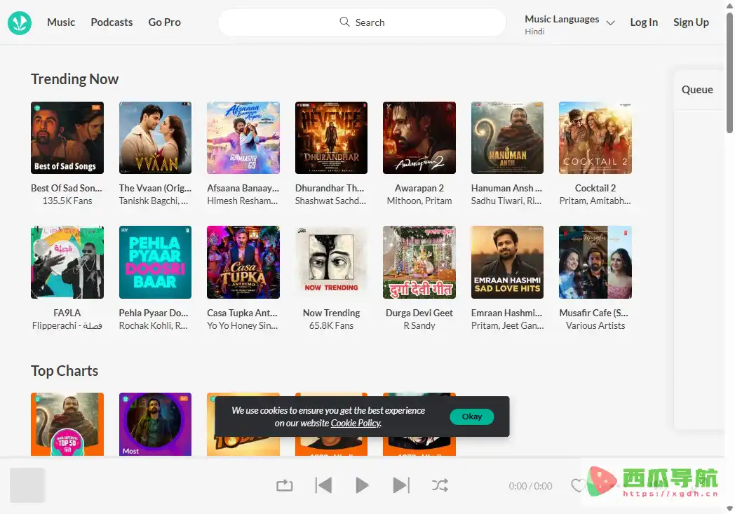735x514 pixels.
Task: Click the Hindi language label
Action: click(x=534, y=32)
